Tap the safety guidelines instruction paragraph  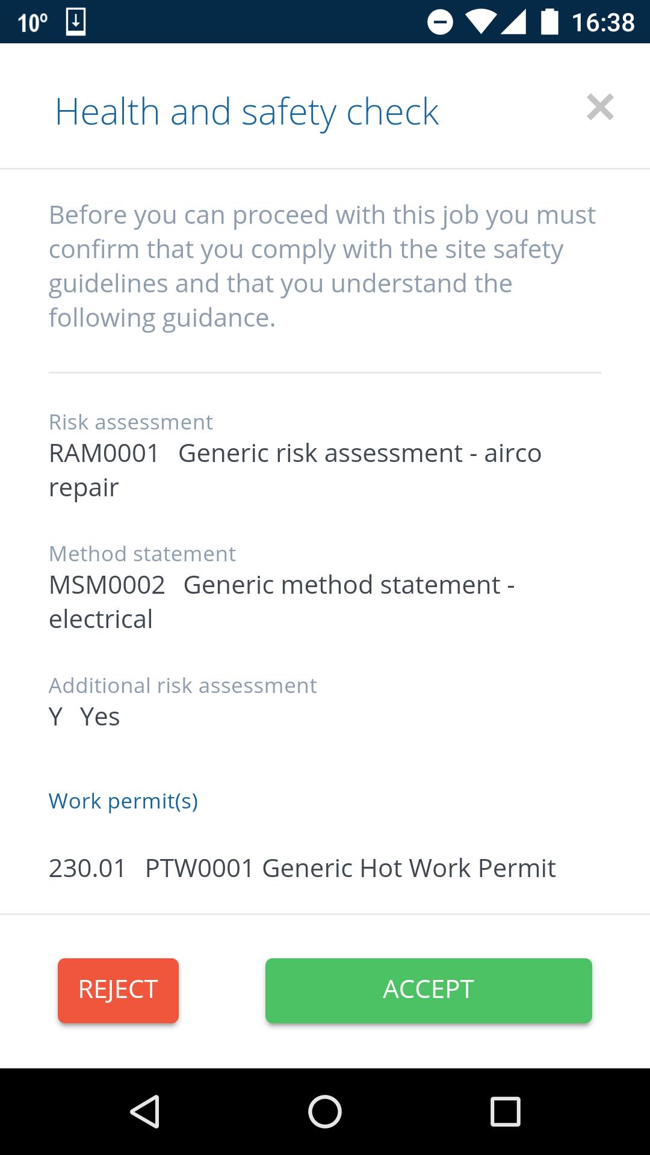coord(323,266)
